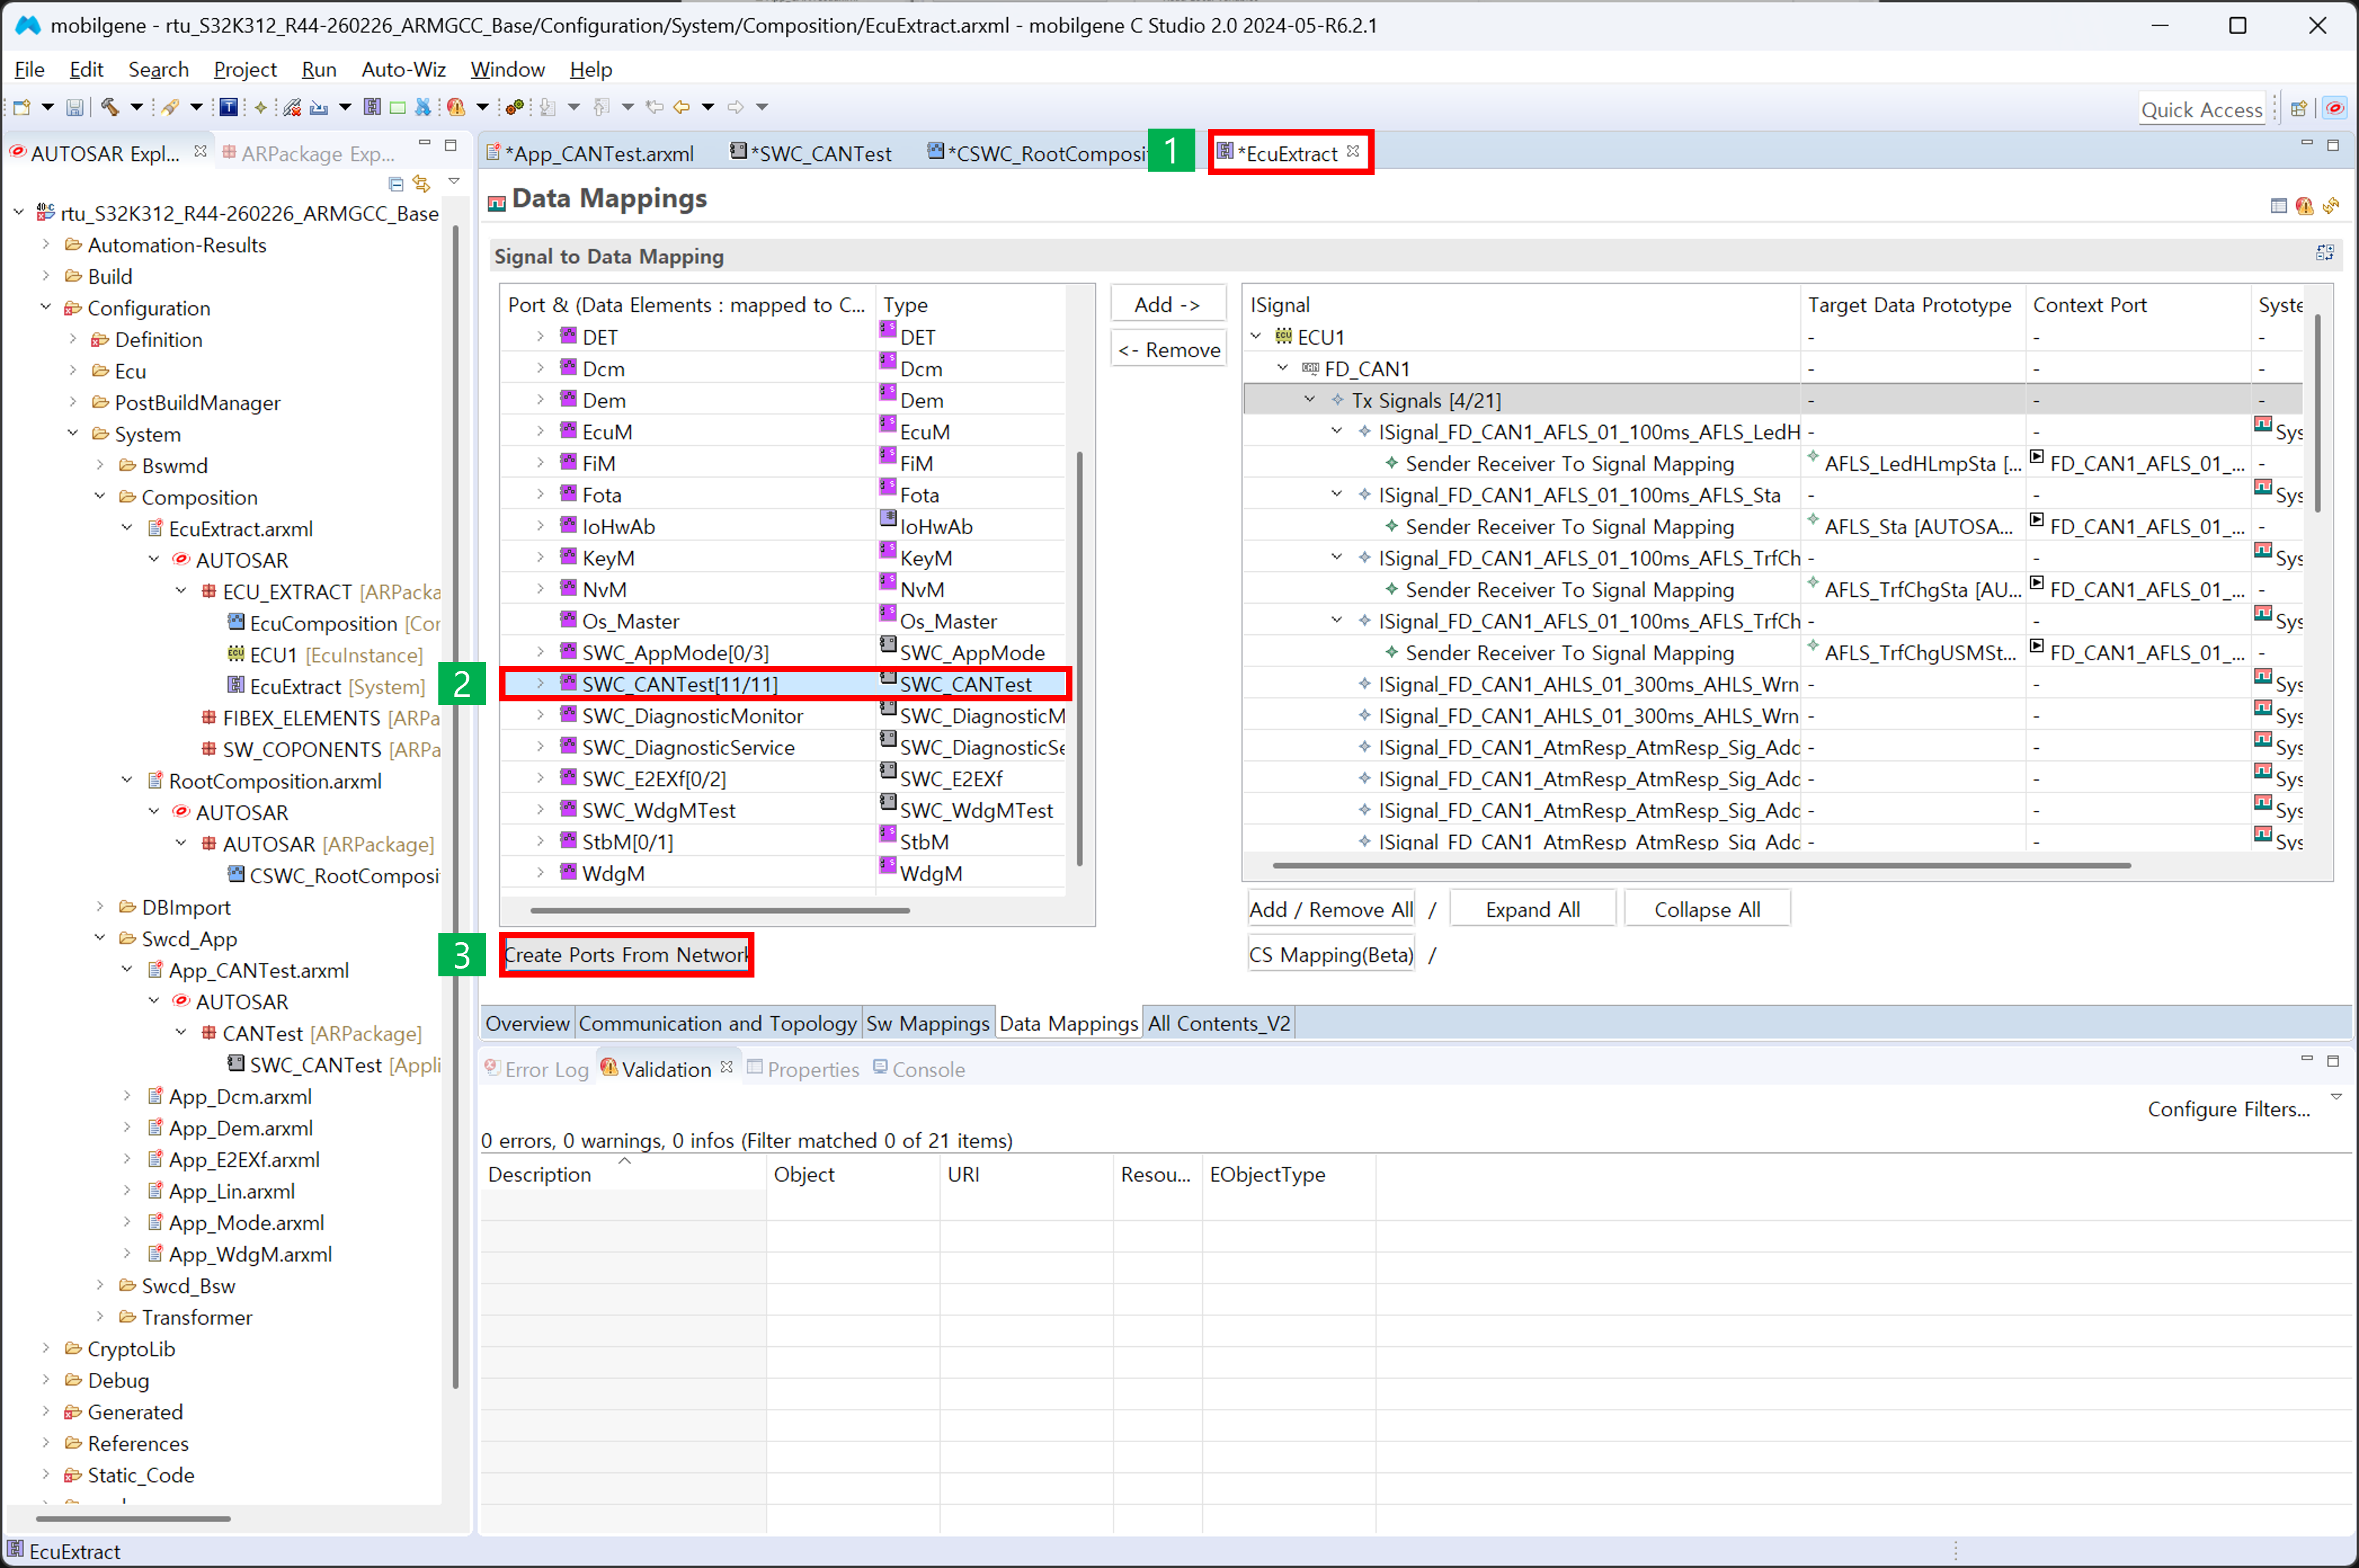Collapse the Tx Signals [4/21] node
The height and width of the screenshot is (1568, 2359).
(x=1309, y=400)
